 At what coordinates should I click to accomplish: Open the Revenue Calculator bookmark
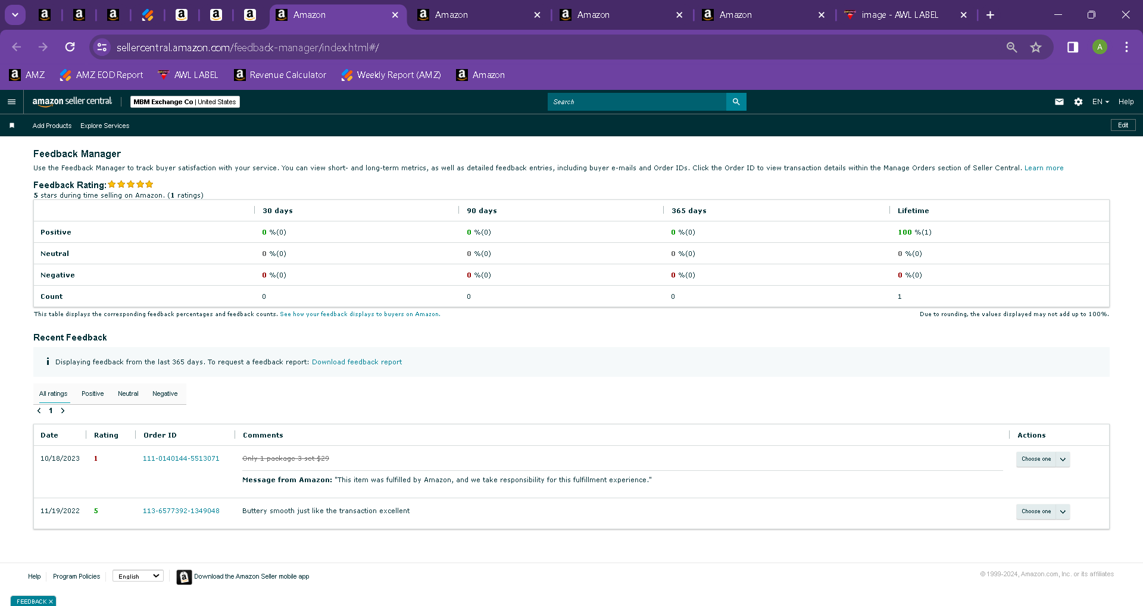tap(280, 75)
